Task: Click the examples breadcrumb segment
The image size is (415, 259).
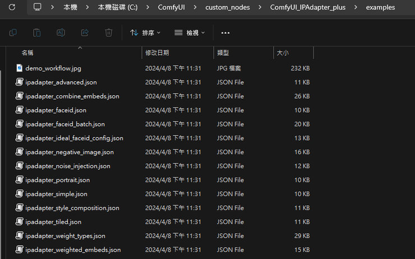Action: 380,7
